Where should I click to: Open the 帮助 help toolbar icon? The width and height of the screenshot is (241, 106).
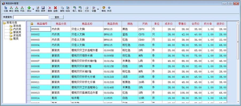104,9
